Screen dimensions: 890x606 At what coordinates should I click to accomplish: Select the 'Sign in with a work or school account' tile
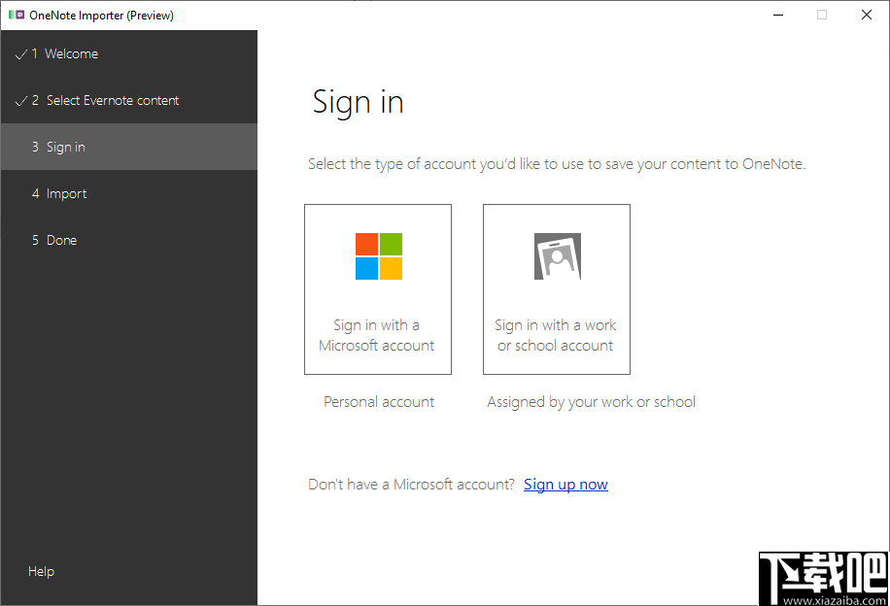[x=556, y=288]
